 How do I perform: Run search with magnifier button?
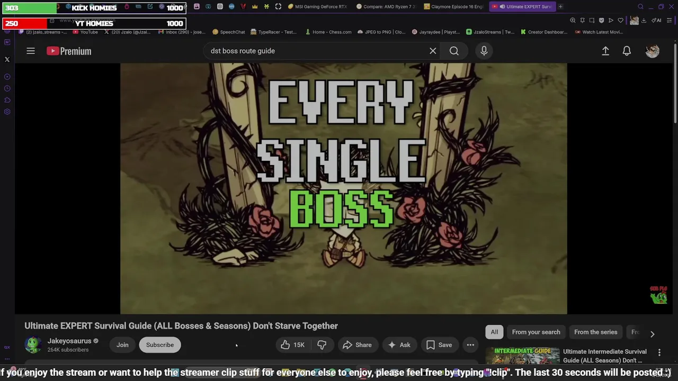click(x=454, y=51)
